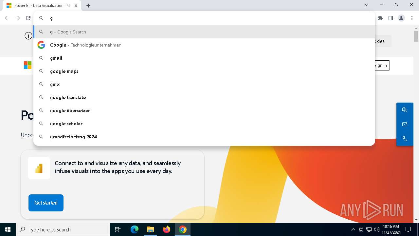Select 'g - Google Search' suggestion

tap(204, 32)
